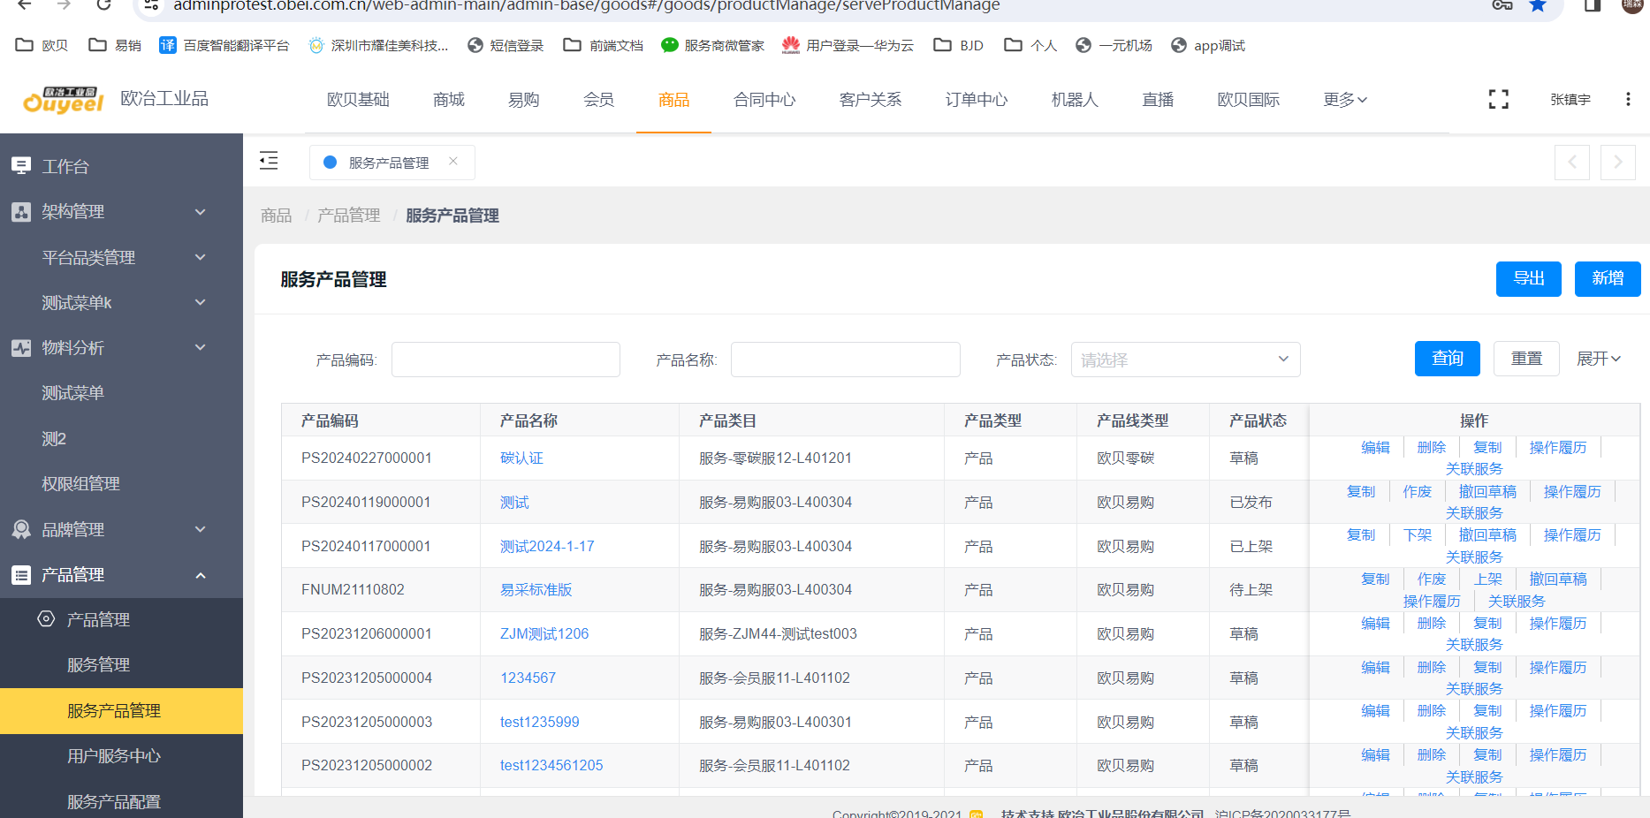Viewport: 1650px width, 818px height.
Task: Open the 欧贝 bookmark folder
Action: coord(42,45)
